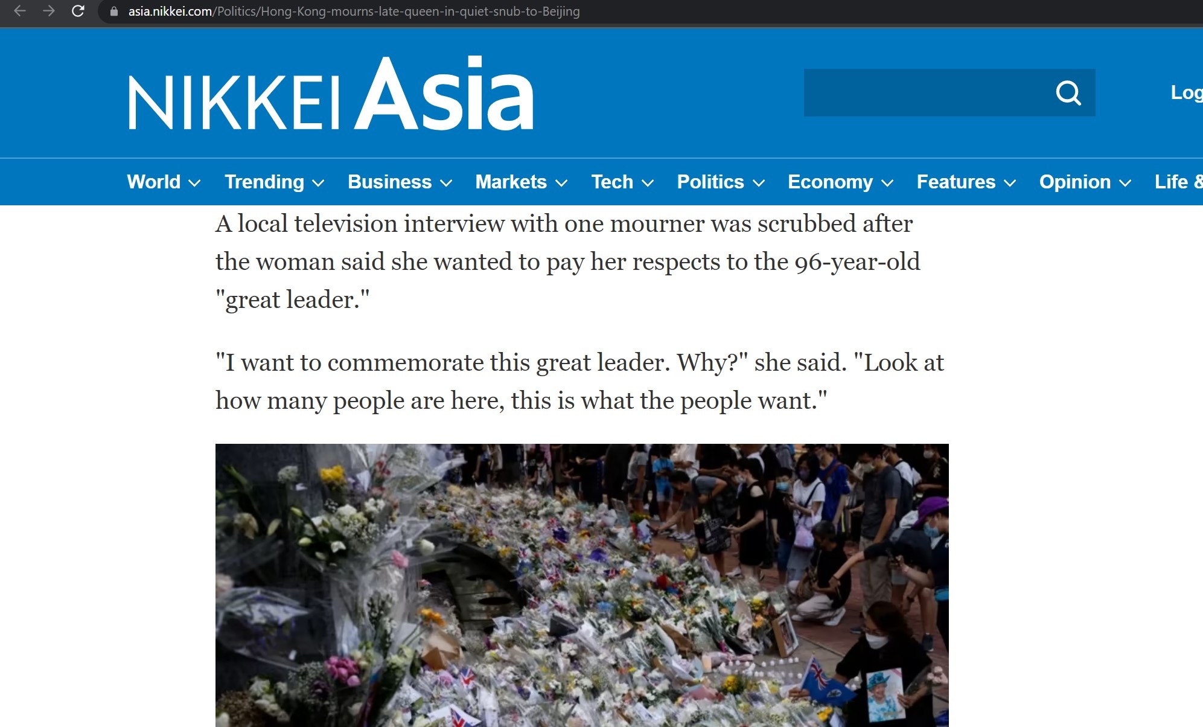This screenshot has width=1203, height=727.
Task: Click the browser forward arrow
Action: [x=48, y=11]
